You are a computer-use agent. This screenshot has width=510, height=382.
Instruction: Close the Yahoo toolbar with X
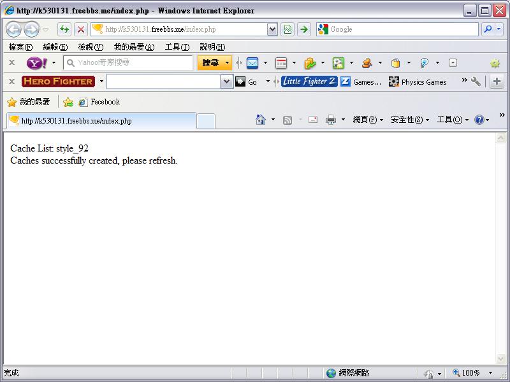pyautogui.click(x=11, y=63)
